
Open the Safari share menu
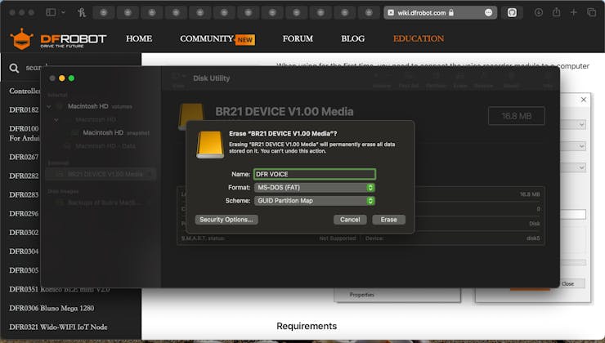[556, 12]
